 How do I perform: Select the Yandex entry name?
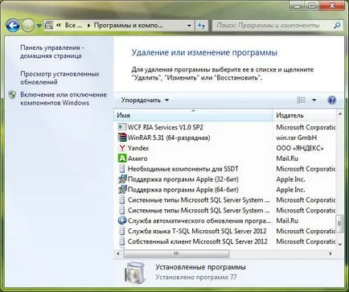click(138, 148)
